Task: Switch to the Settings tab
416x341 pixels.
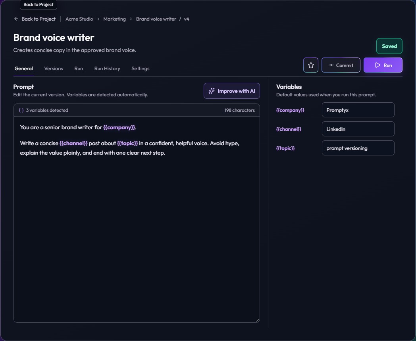Action: coord(141,68)
